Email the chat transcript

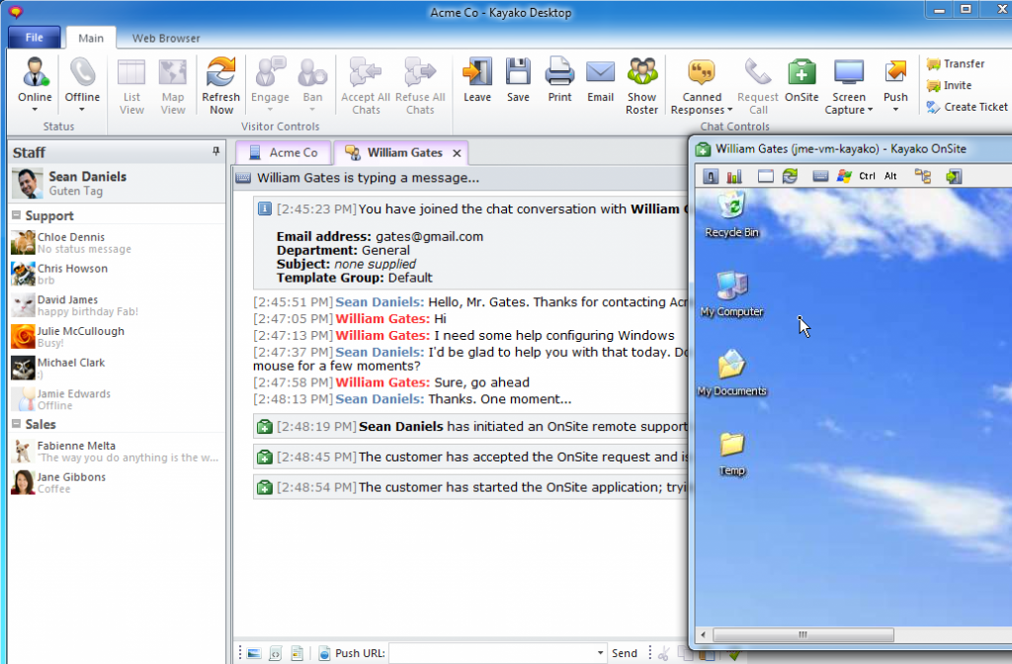pyautogui.click(x=600, y=79)
